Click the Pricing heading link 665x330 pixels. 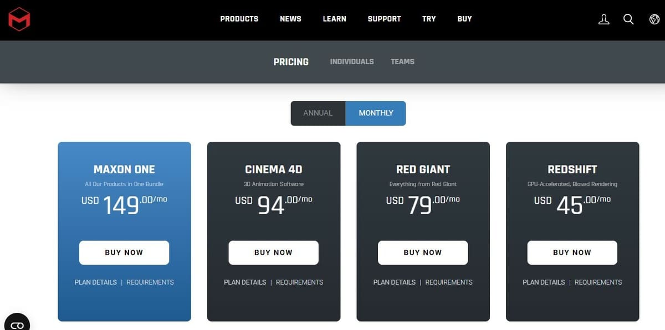[x=291, y=62]
